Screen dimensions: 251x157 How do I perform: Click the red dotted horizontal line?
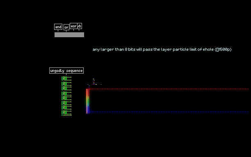tap(169, 89)
